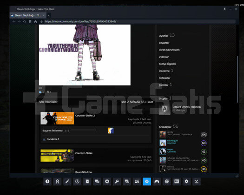
Task: Open the downloads arrow icon in overlay bar
Action: (107, 182)
